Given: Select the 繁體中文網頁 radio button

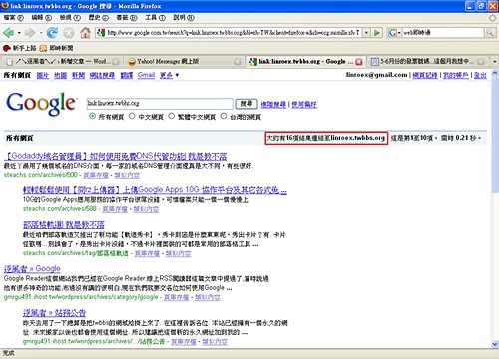Looking at the screenshot, I should pos(171,116).
